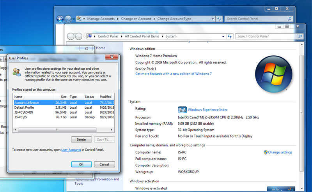Select JS-PC\ADMIN profile row
This screenshot has height=192, width=312.
(64, 112)
